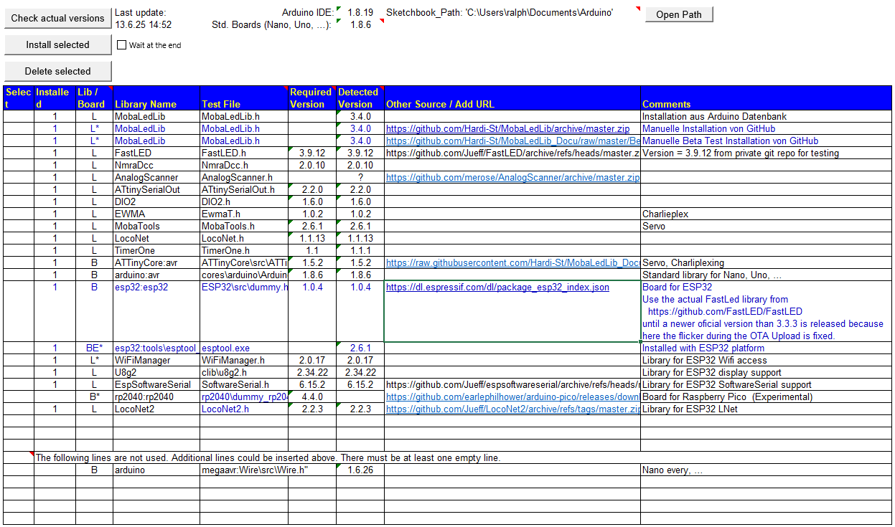Screen dimensions: 895x527
Task: Click the Required Version column header
Action: click(x=311, y=98)
